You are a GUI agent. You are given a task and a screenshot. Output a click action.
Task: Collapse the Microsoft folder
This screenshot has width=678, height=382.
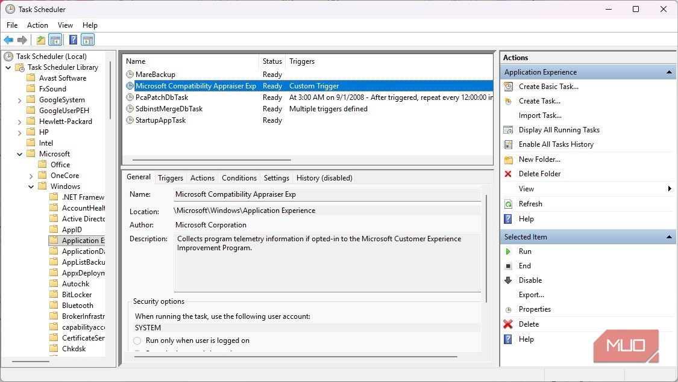[19, 154]
